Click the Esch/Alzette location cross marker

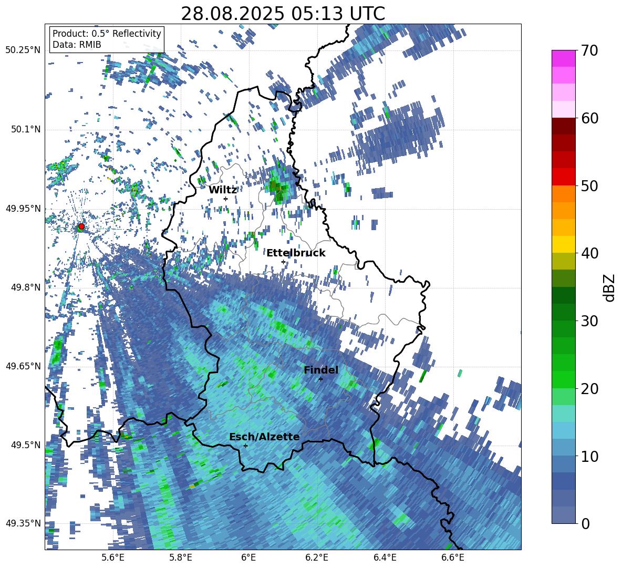click(245, 446)
